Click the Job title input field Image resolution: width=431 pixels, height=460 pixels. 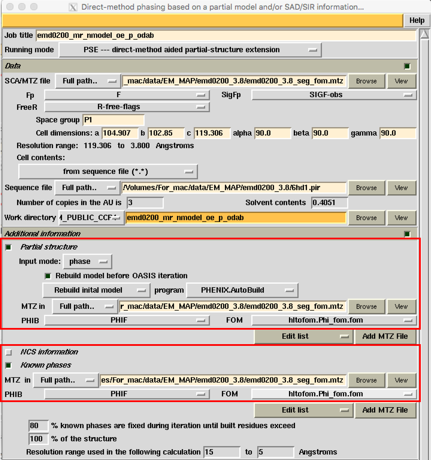click(225, 36)
